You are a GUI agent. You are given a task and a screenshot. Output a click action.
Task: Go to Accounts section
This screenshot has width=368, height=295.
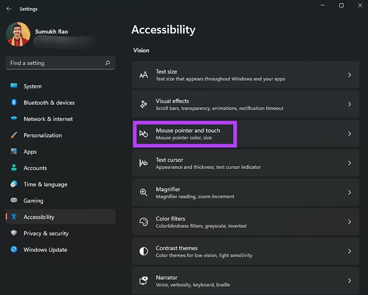point(35,168)
